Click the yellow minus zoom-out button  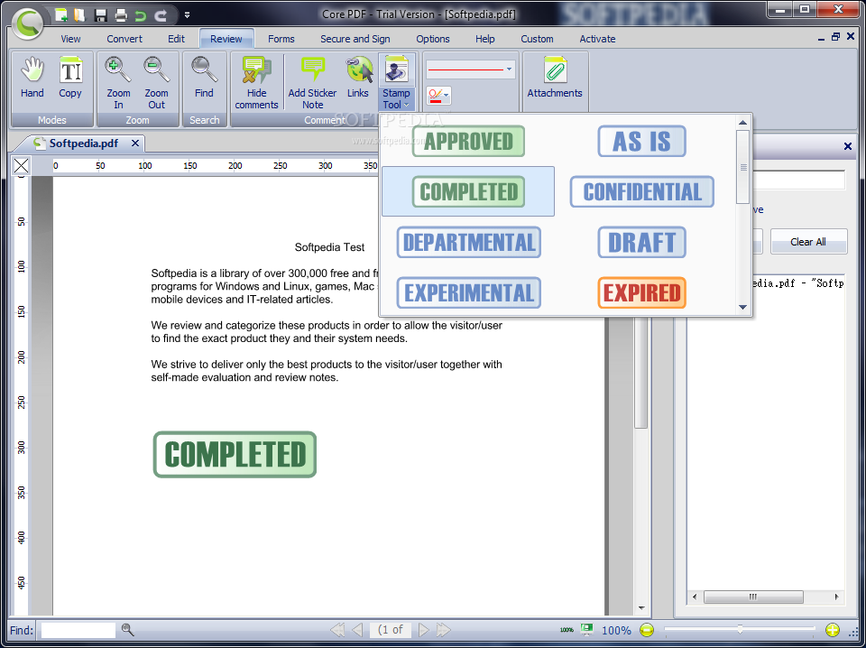[647, 630]
